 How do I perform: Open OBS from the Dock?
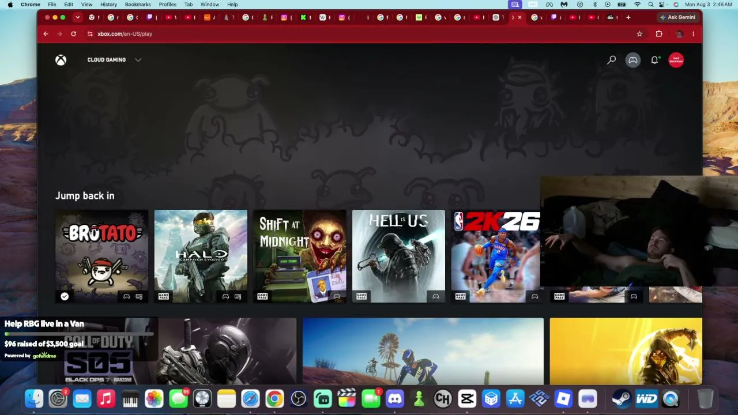pyautogui.click(x=298, y=398)
